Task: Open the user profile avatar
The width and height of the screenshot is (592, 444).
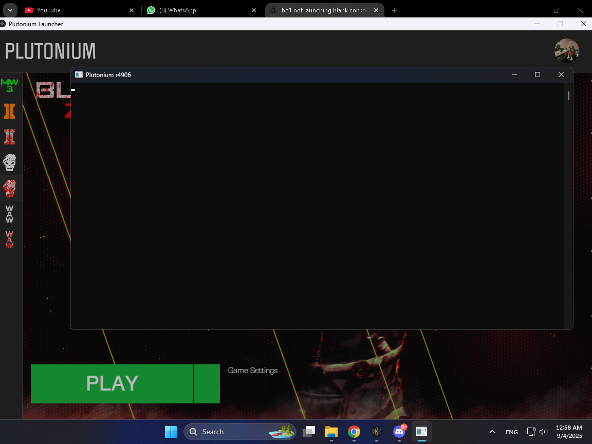Action: (x=566, y=51)
